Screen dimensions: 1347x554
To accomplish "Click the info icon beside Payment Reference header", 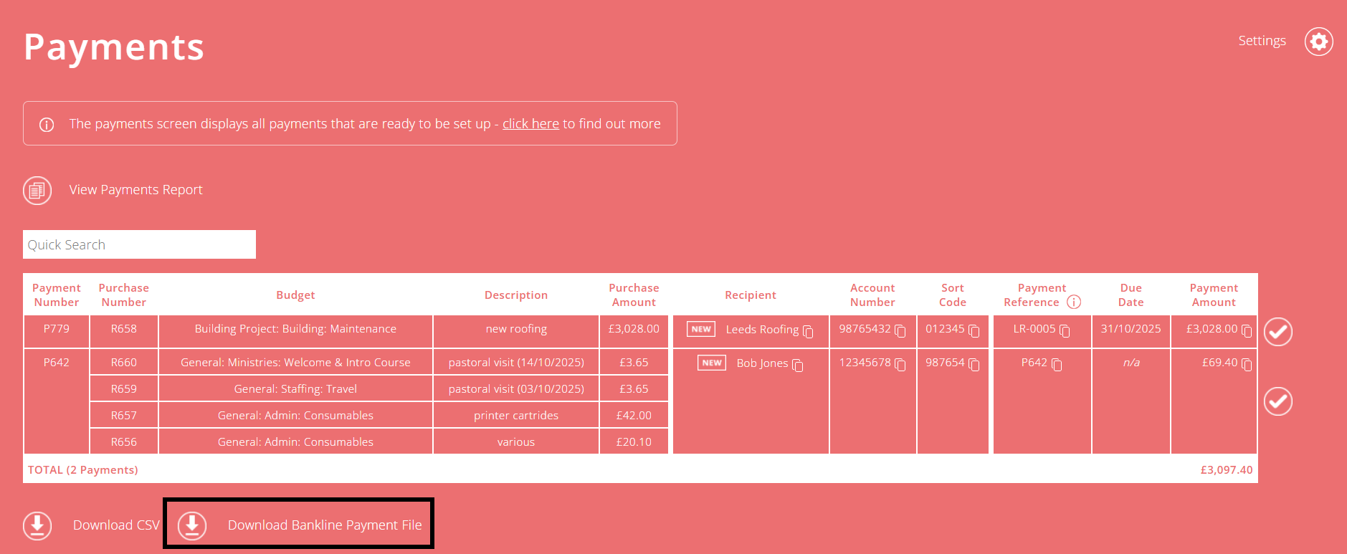I will (x=1074, y=302).
